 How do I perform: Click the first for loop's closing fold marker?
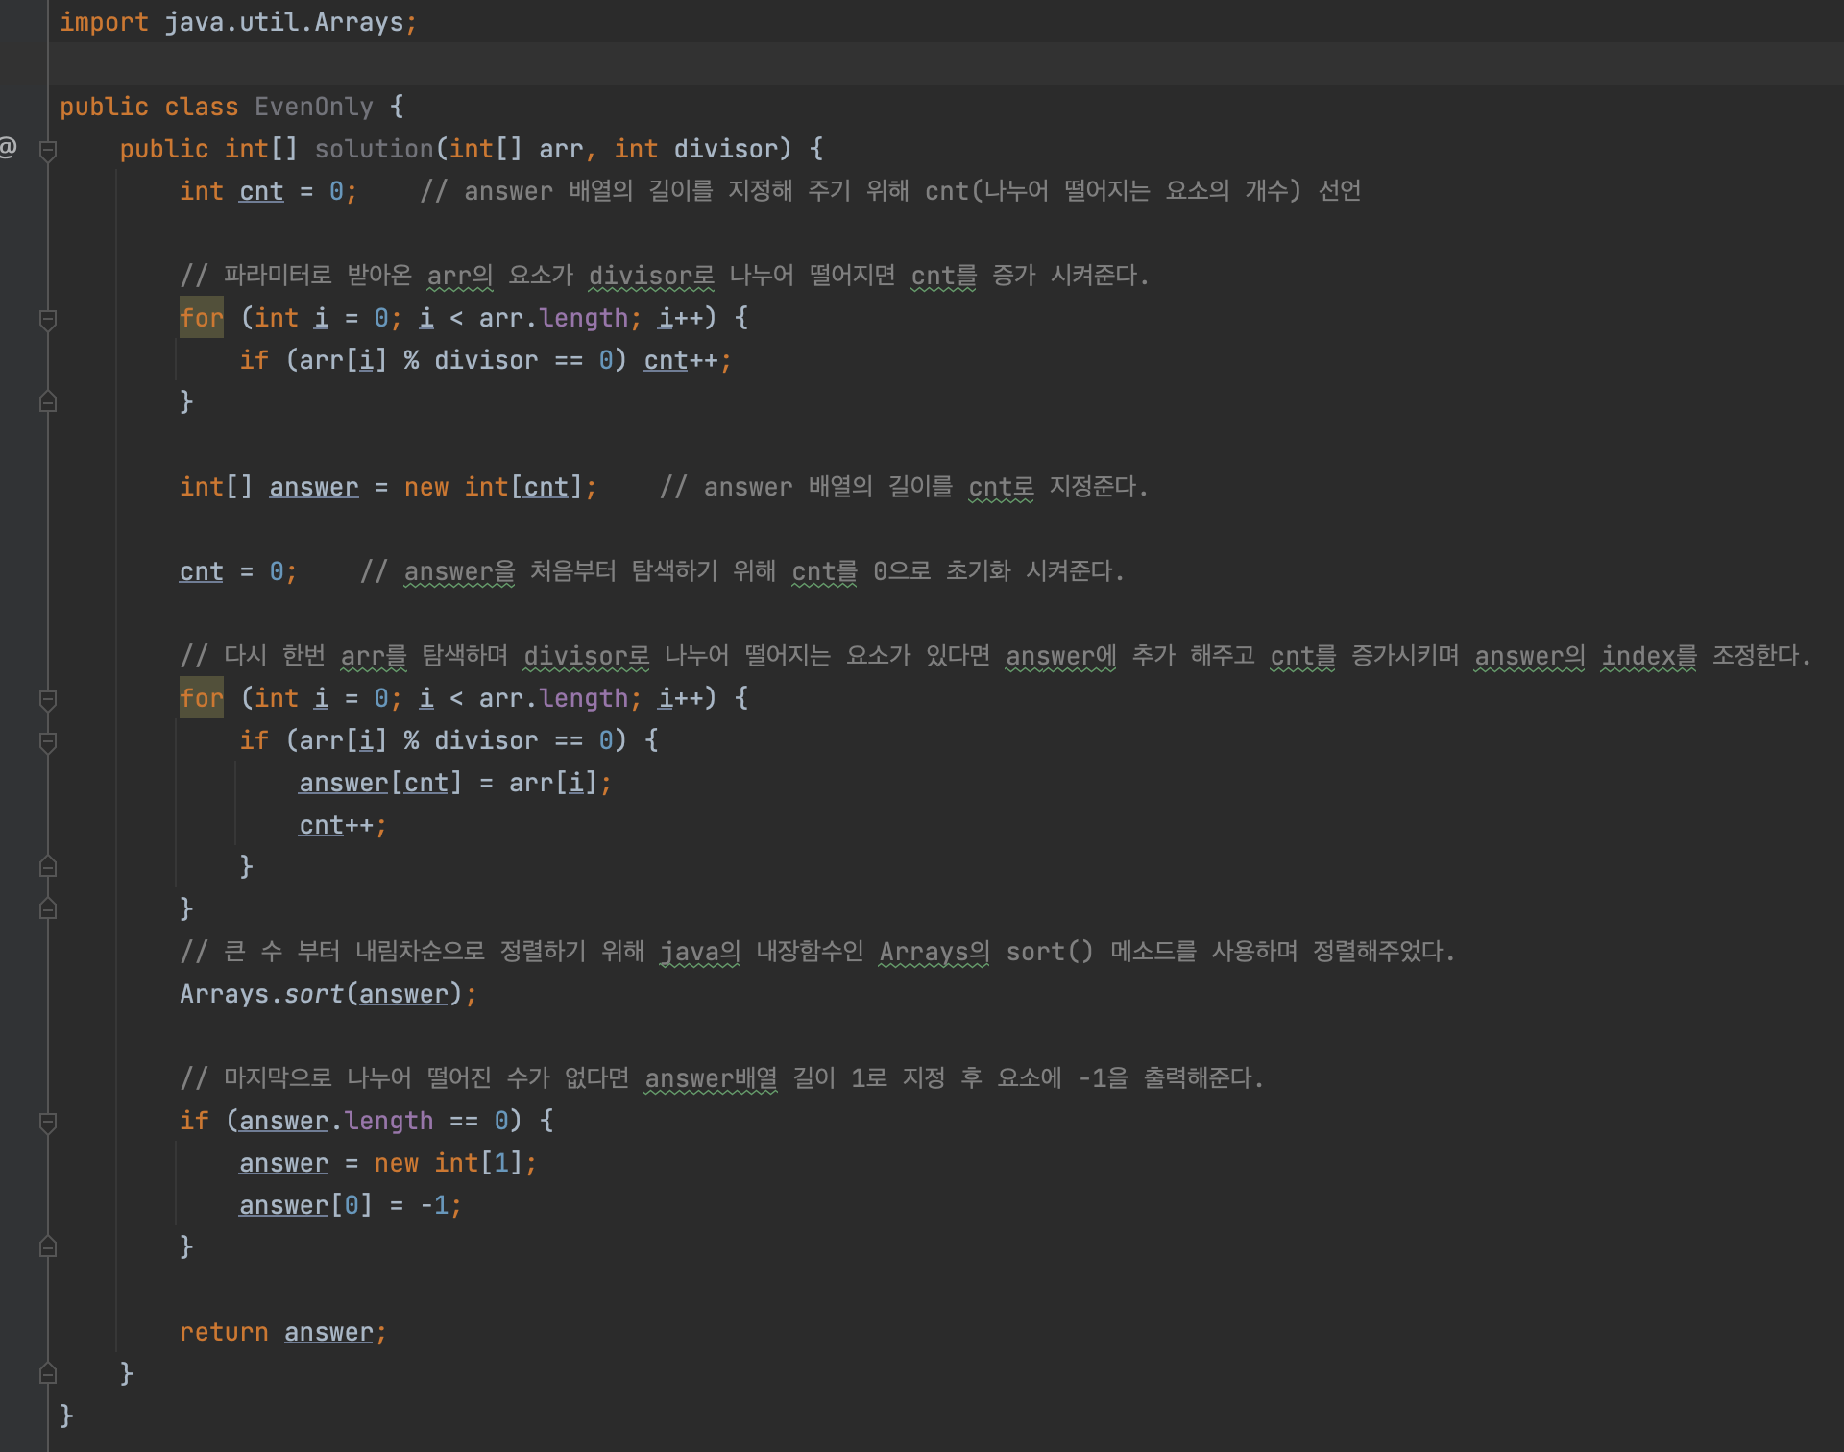(47, 402)
